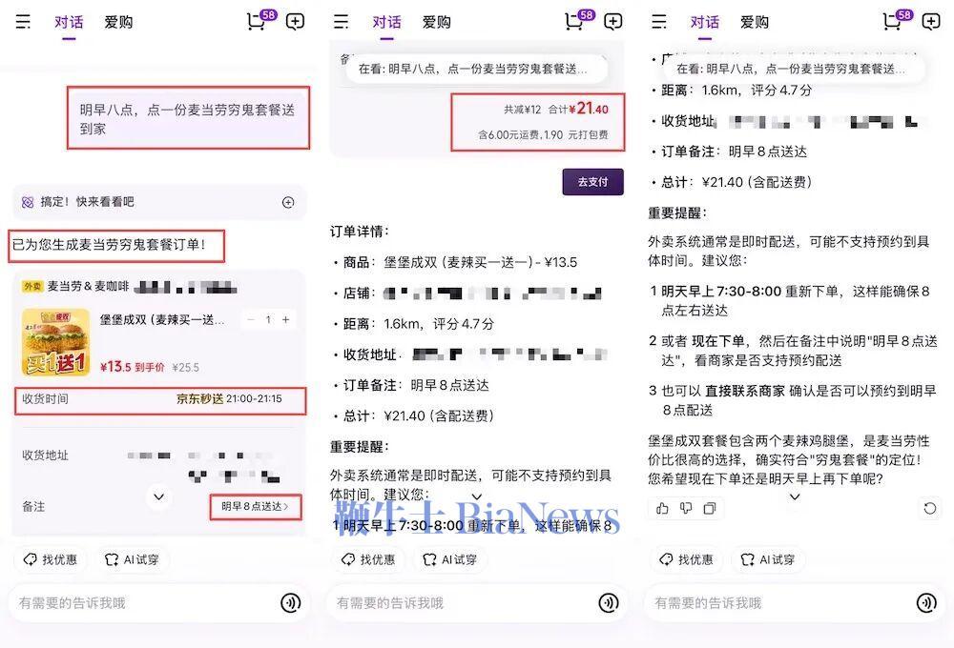954x648 pixels.
Task: Switch to the 爱购 tab in the left screen
Action: coord(118,22)
